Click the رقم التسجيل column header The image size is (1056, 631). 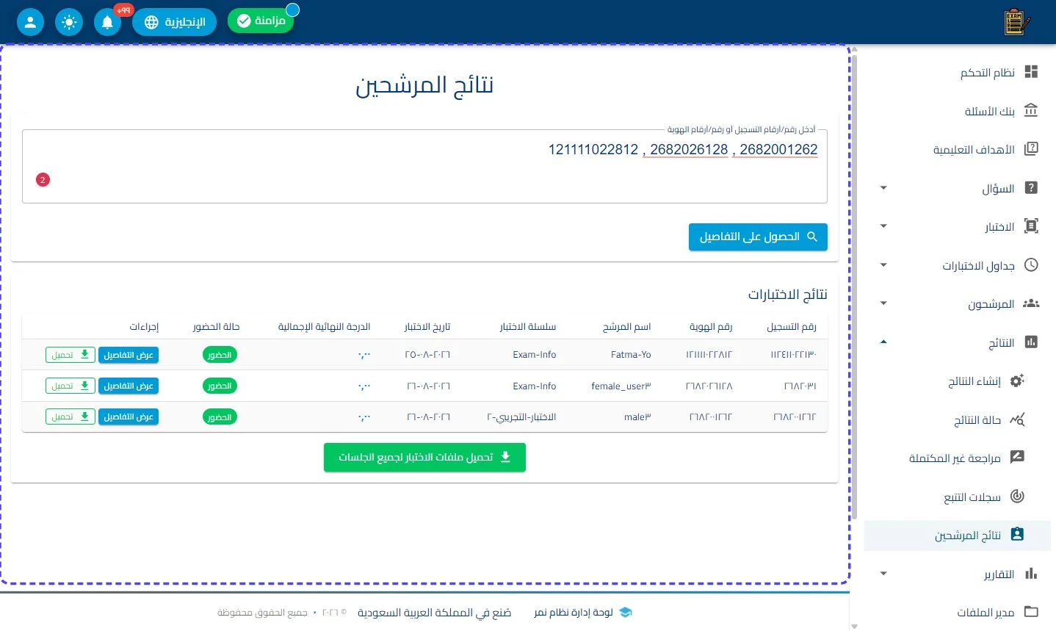tap(792, 326)
